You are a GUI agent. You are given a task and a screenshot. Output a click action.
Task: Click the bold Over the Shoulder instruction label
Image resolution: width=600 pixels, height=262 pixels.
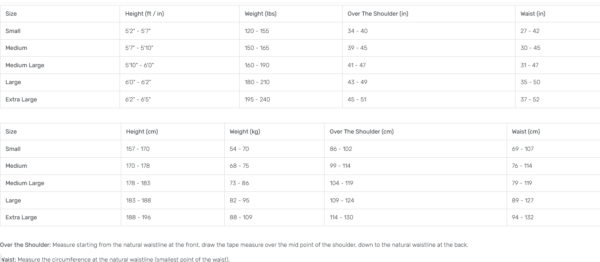[25, 245]
